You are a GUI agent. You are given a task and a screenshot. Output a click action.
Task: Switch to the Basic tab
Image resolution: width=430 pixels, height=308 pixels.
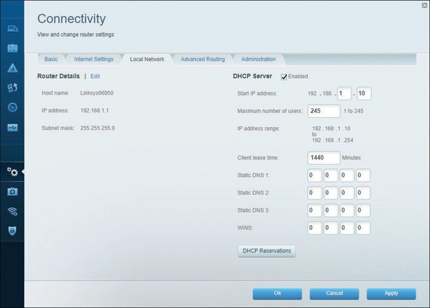pyautogui.click(x=51, y=59)
